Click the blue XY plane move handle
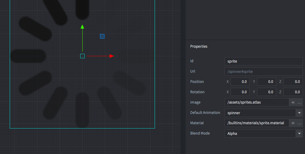The height and width of the screenshot is (154, 305). pos(102,36)
